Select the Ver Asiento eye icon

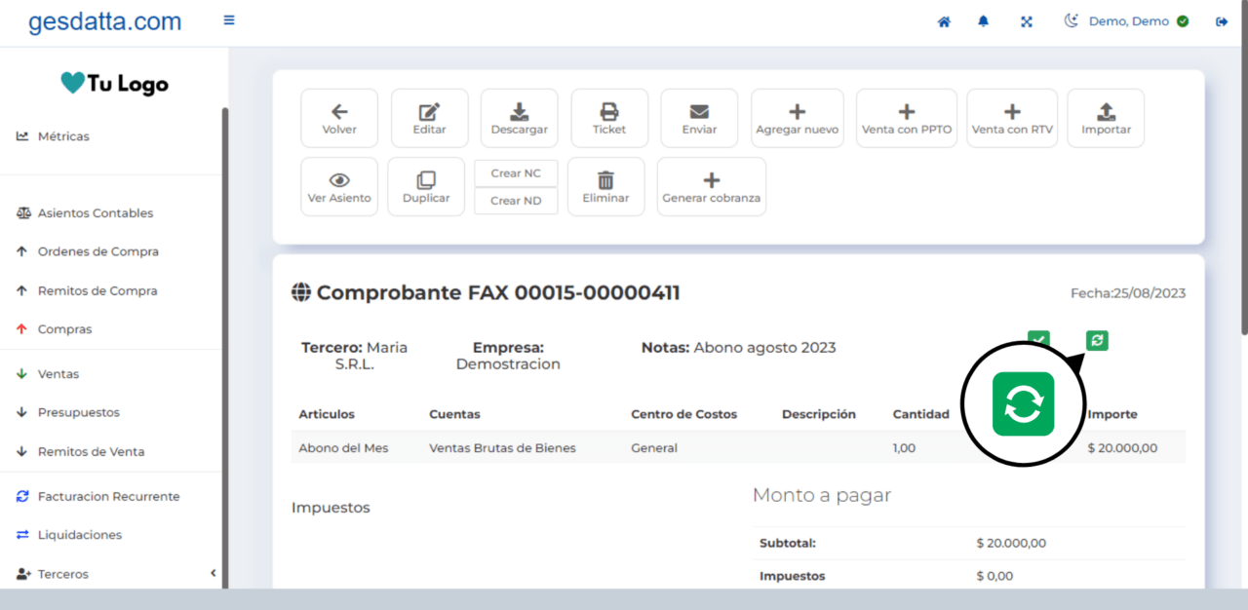coord(338,179)
